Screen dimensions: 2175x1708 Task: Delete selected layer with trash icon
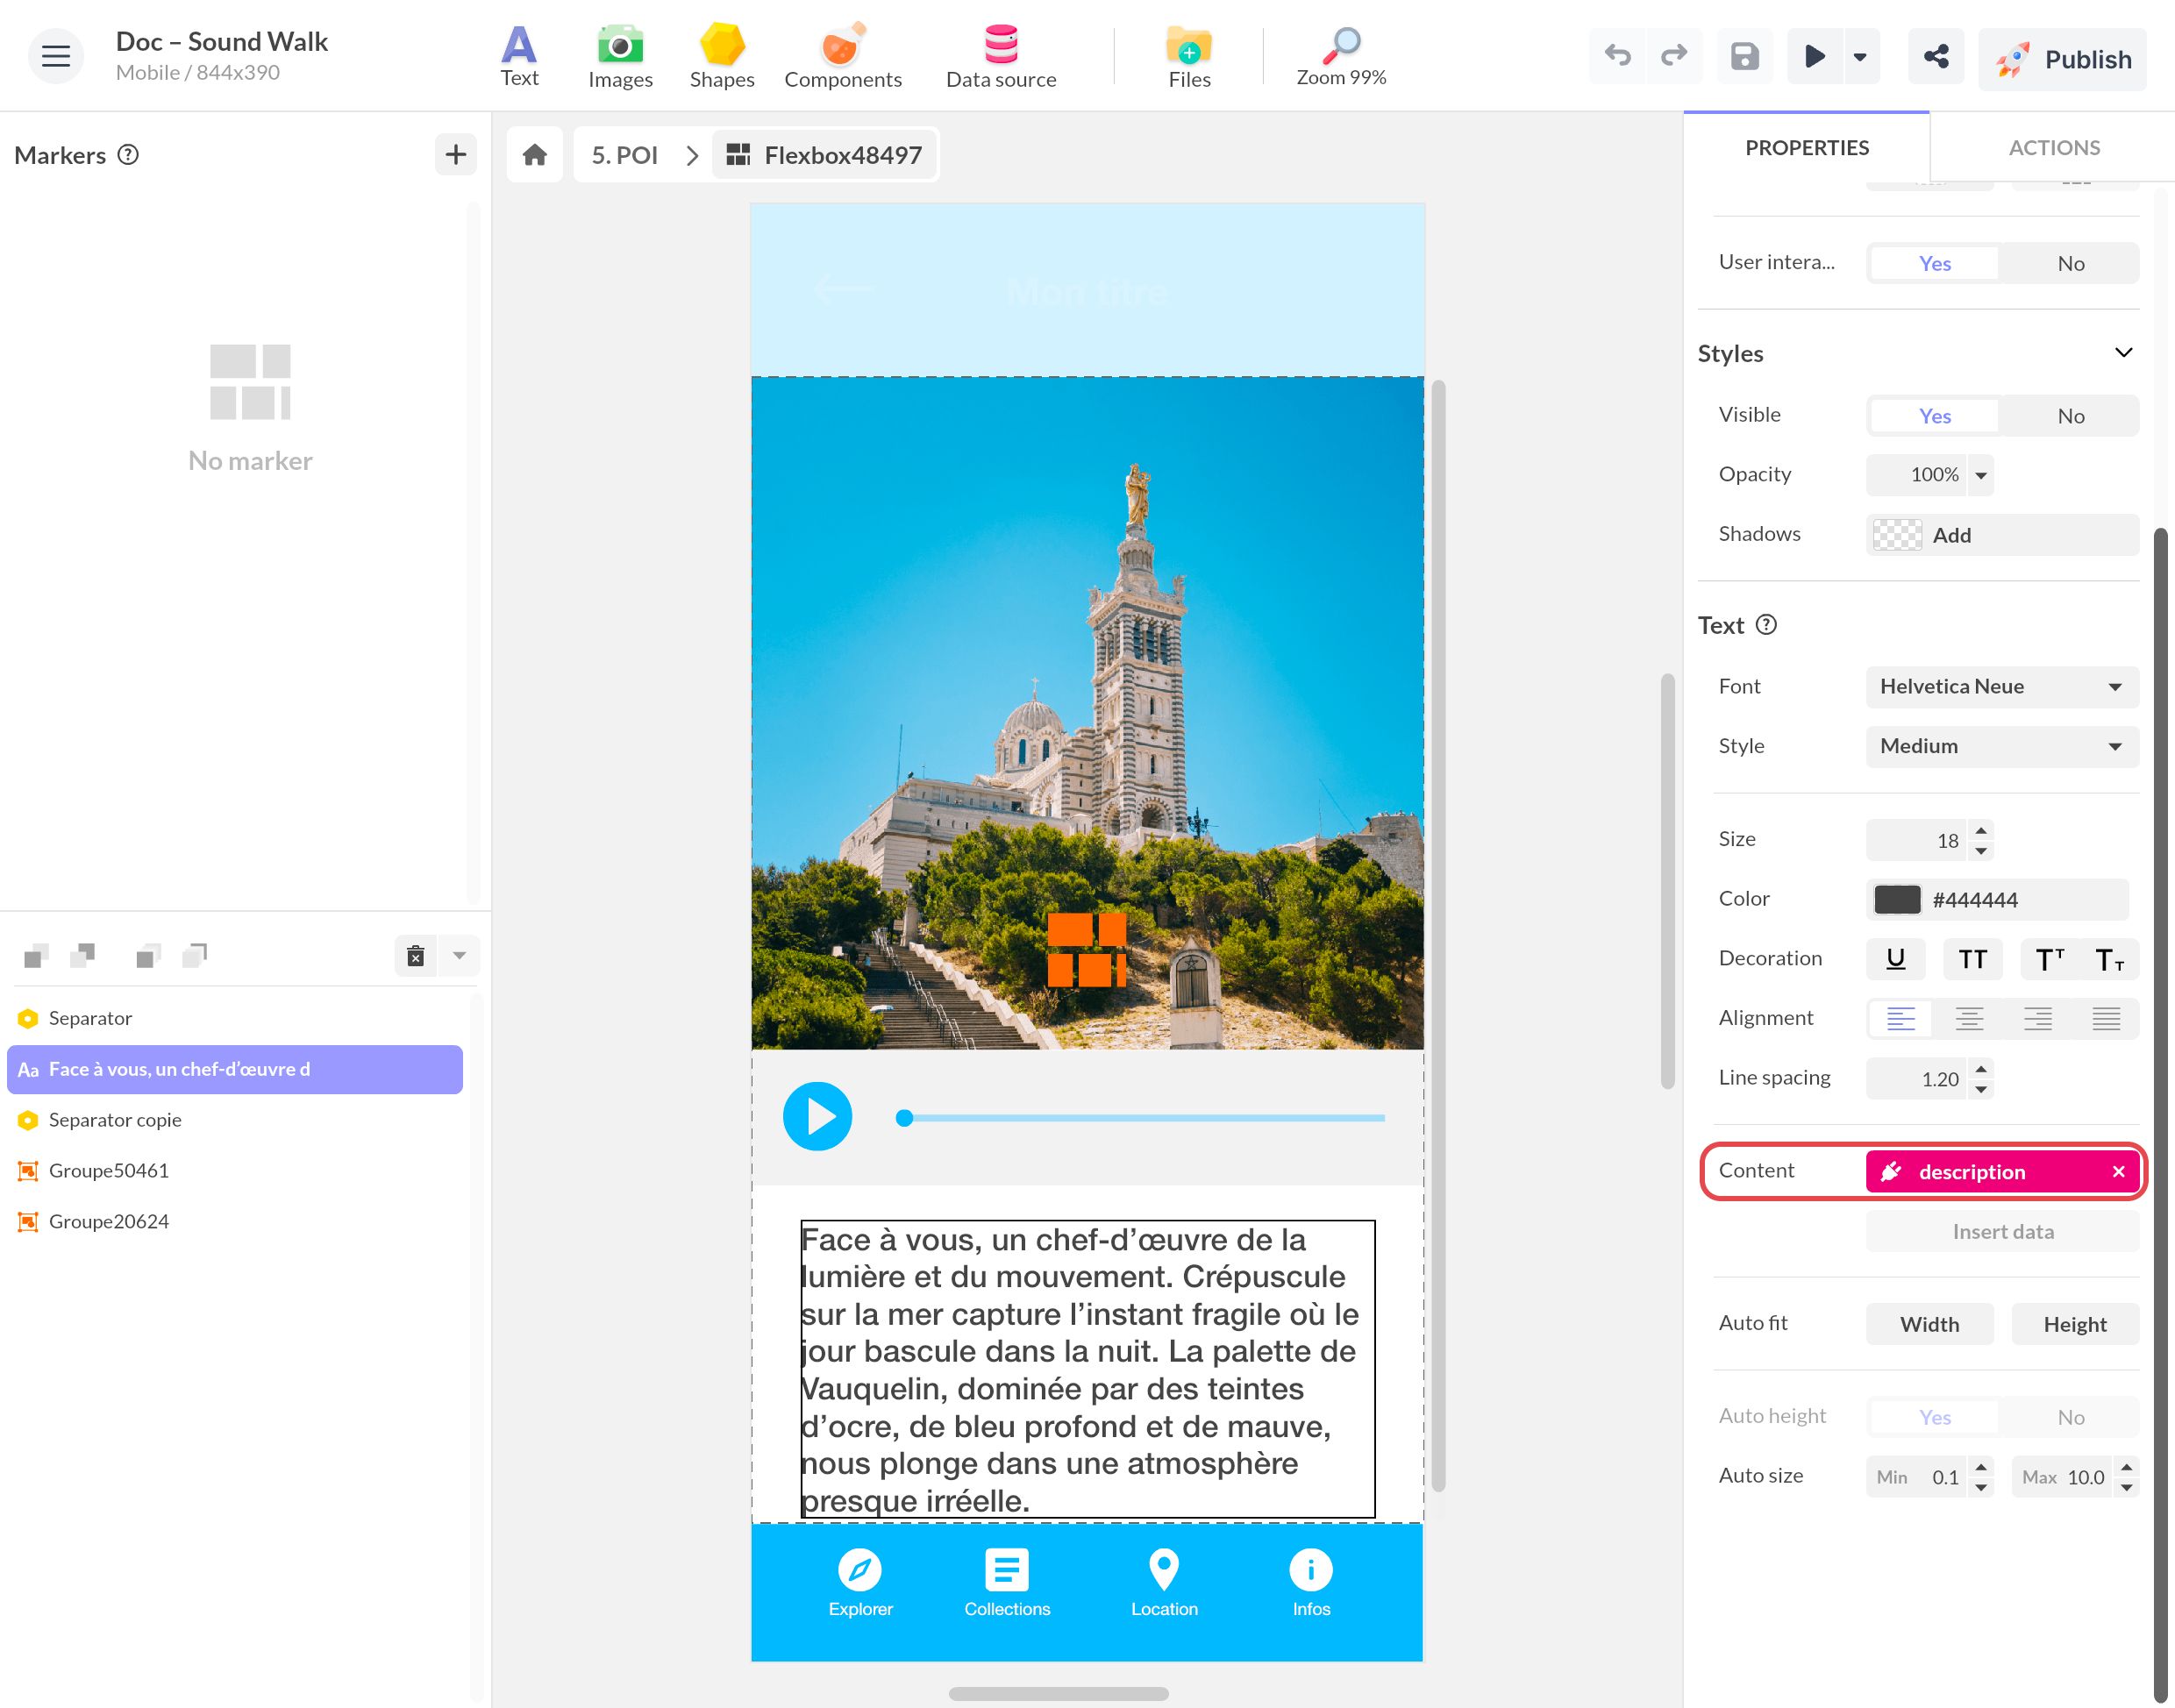point(416,956)
